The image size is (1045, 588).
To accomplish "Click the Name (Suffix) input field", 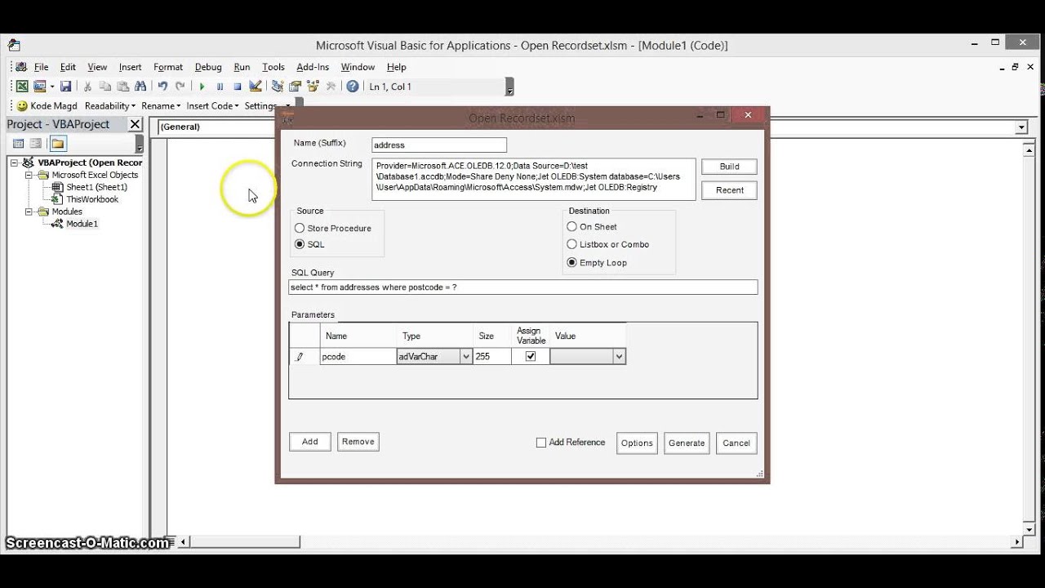I will click(x=439, y=145).
